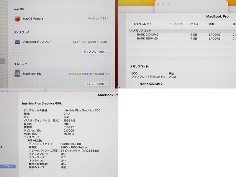Click BANK 0/DIMM0: detail heading

(152, 84)
